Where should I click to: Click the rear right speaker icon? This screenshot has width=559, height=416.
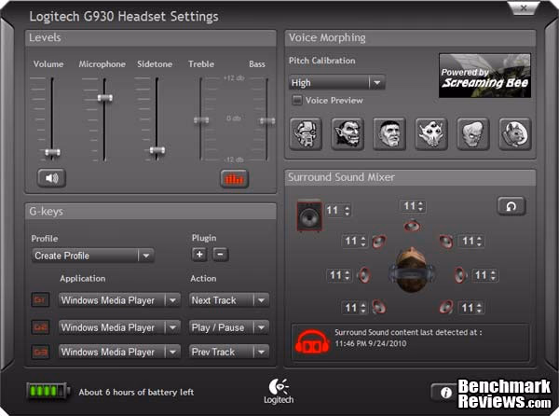446,307
